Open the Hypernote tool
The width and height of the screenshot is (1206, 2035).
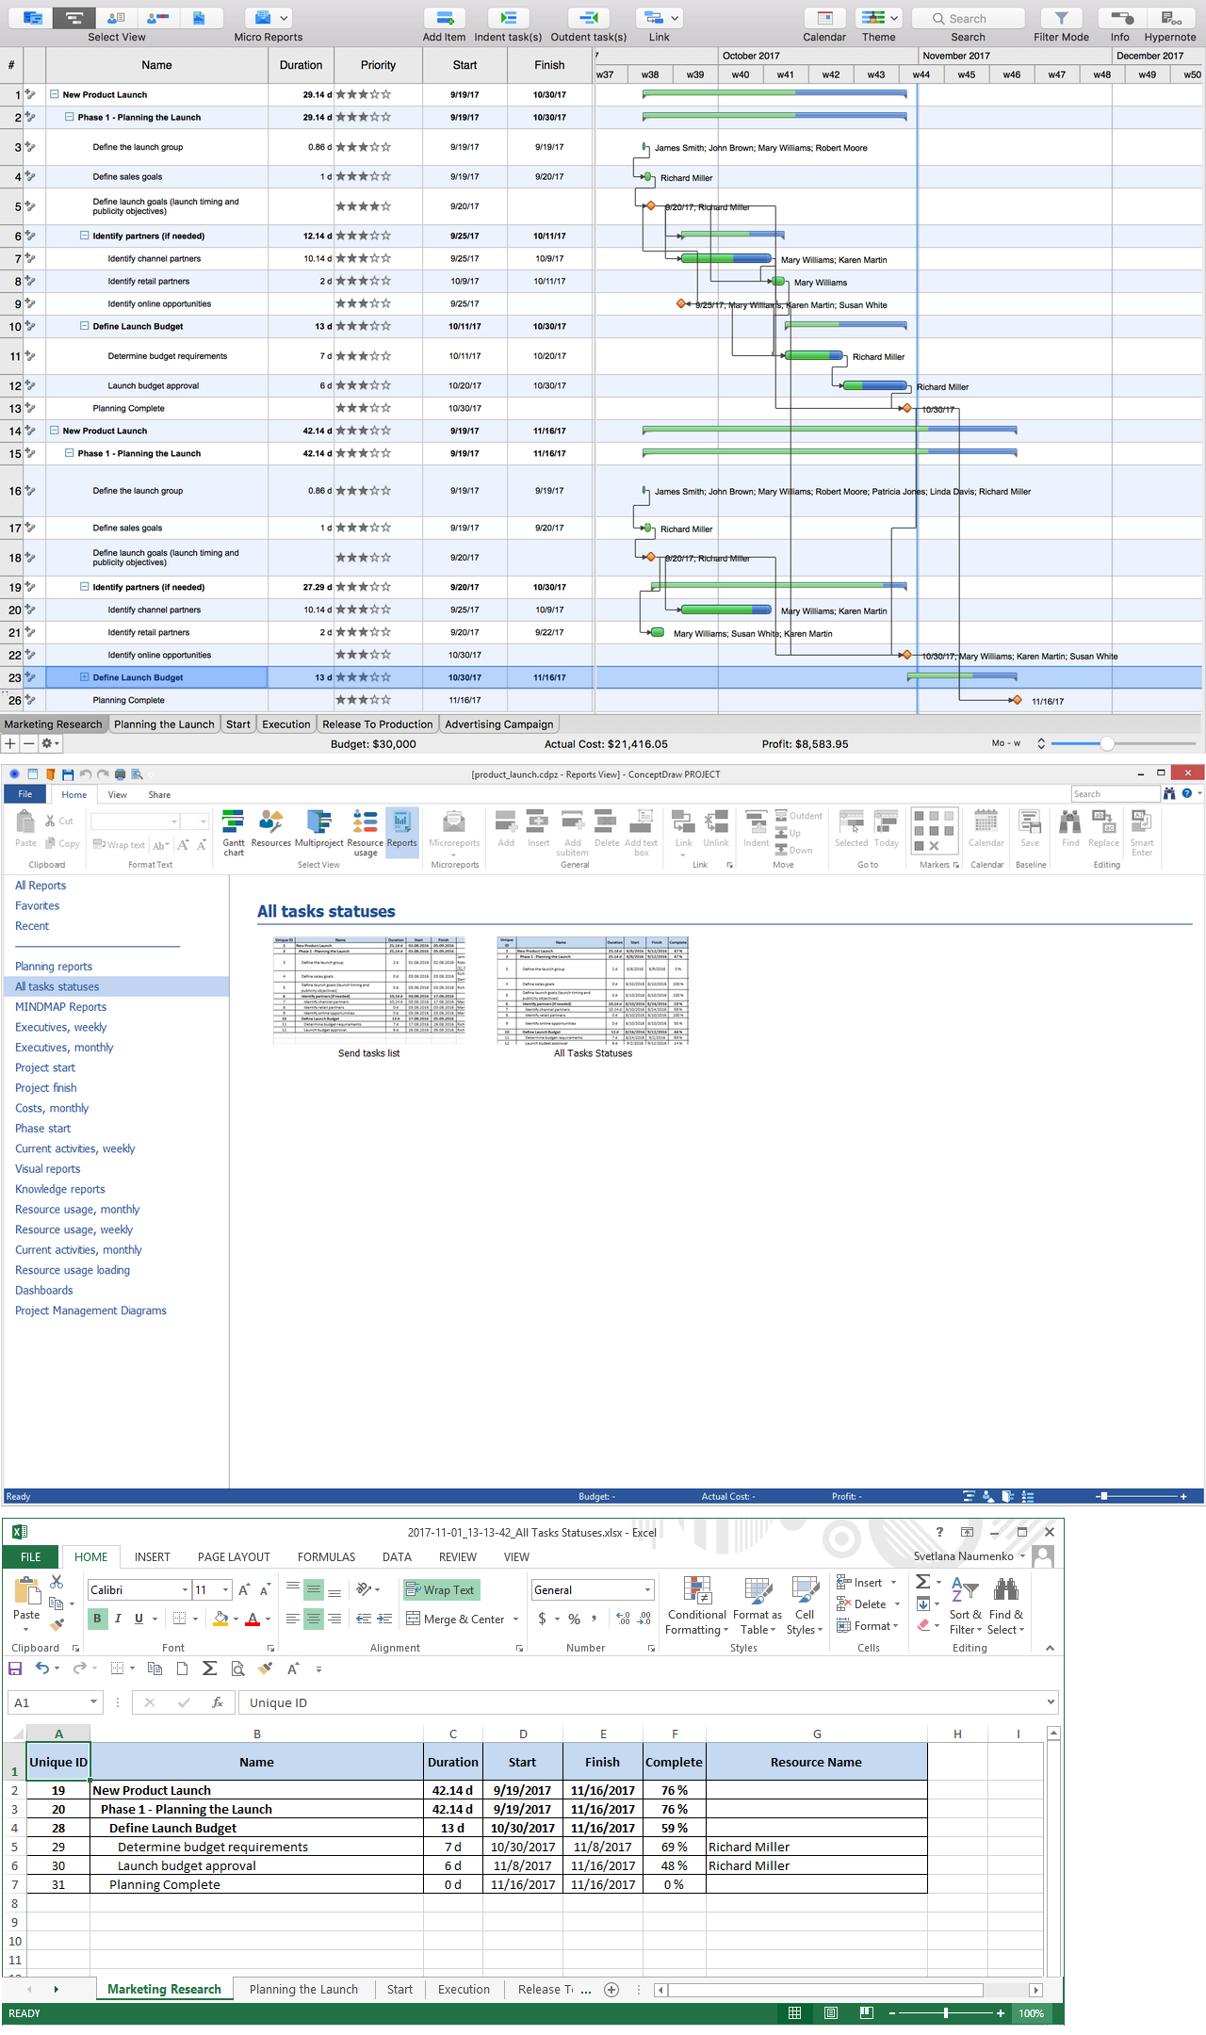click(x=1170, y=19)
